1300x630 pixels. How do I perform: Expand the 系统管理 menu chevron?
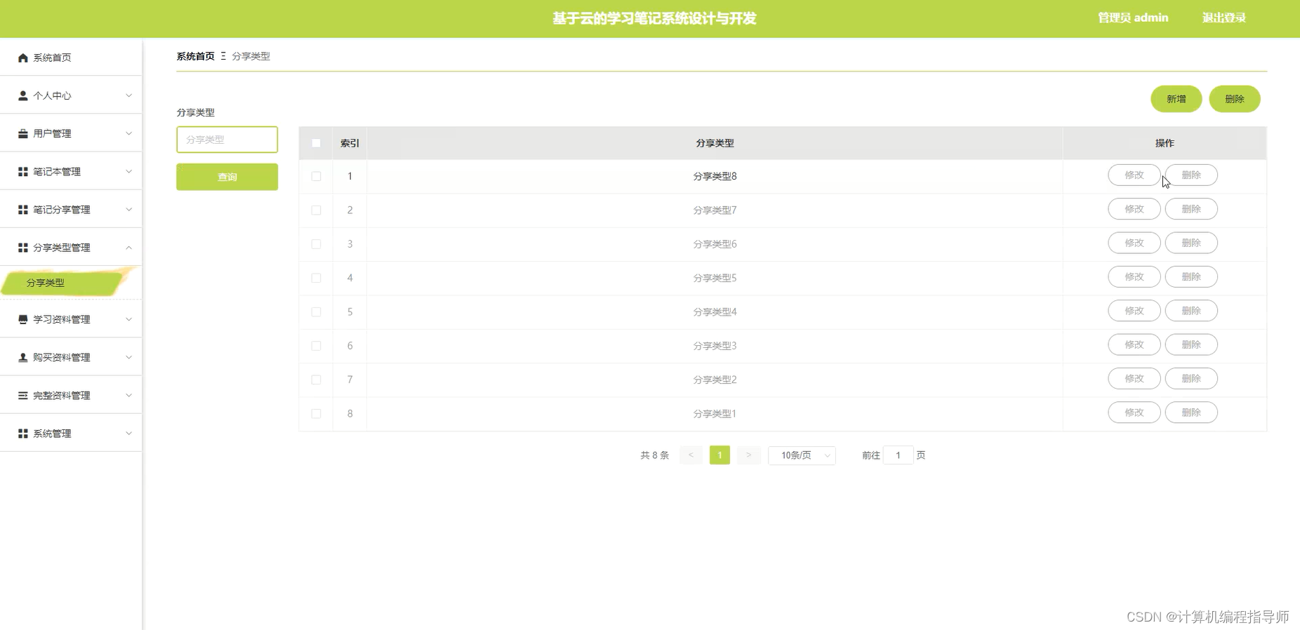click(128, 434)
